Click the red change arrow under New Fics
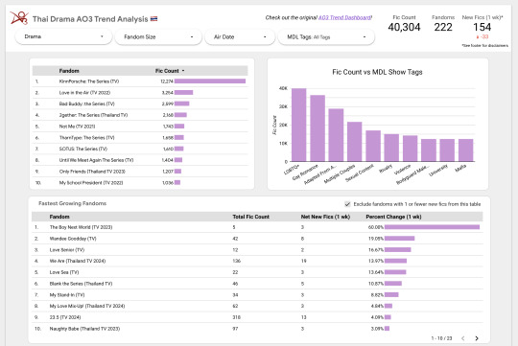Viewport: 518px width, 346px height. (x=478, y=37)
